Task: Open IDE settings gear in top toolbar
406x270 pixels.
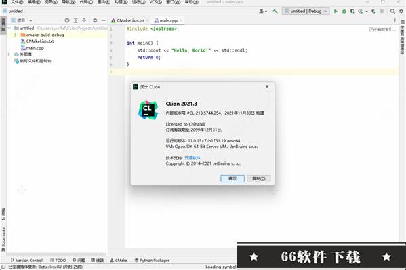Action: 401,11
